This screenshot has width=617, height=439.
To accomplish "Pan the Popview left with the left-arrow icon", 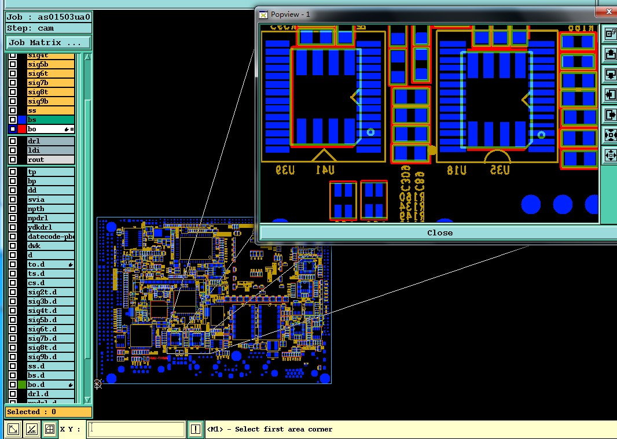I will click(610, 95).
